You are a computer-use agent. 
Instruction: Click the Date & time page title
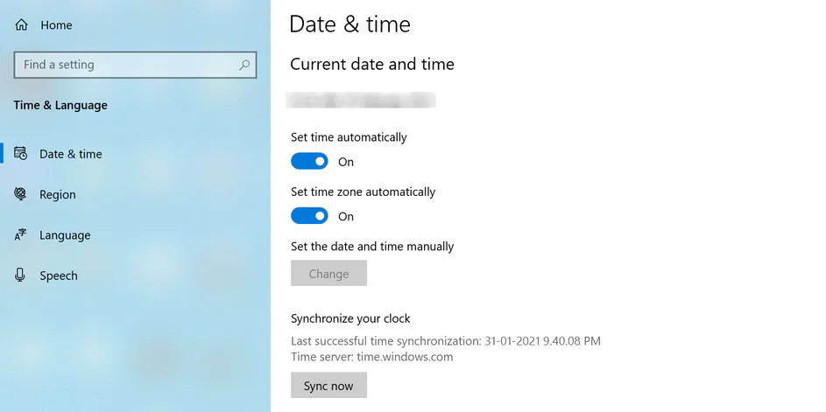point(349,24)
